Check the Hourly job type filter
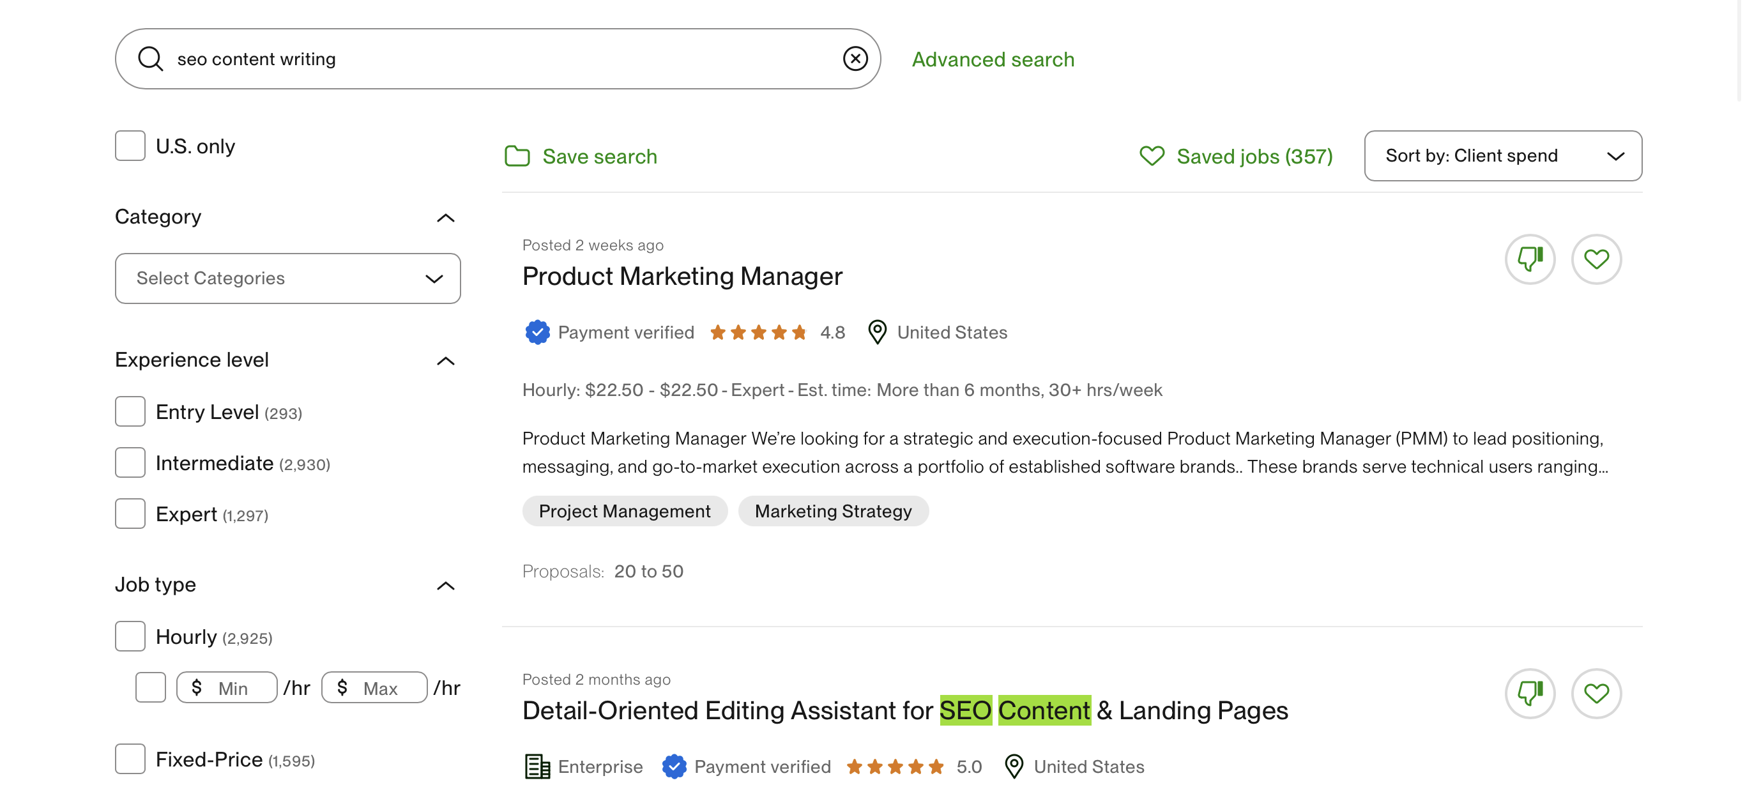Image resolution: width=1745 pixels, height=785 pixels. 130,637
